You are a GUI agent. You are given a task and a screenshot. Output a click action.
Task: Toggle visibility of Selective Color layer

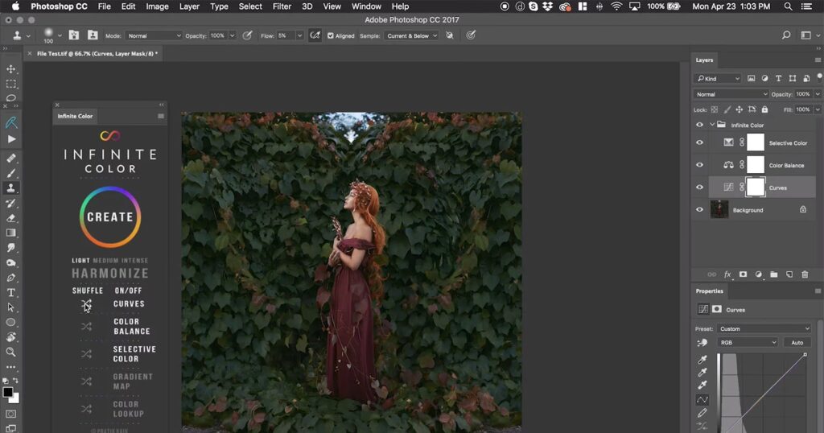[699, 142]
